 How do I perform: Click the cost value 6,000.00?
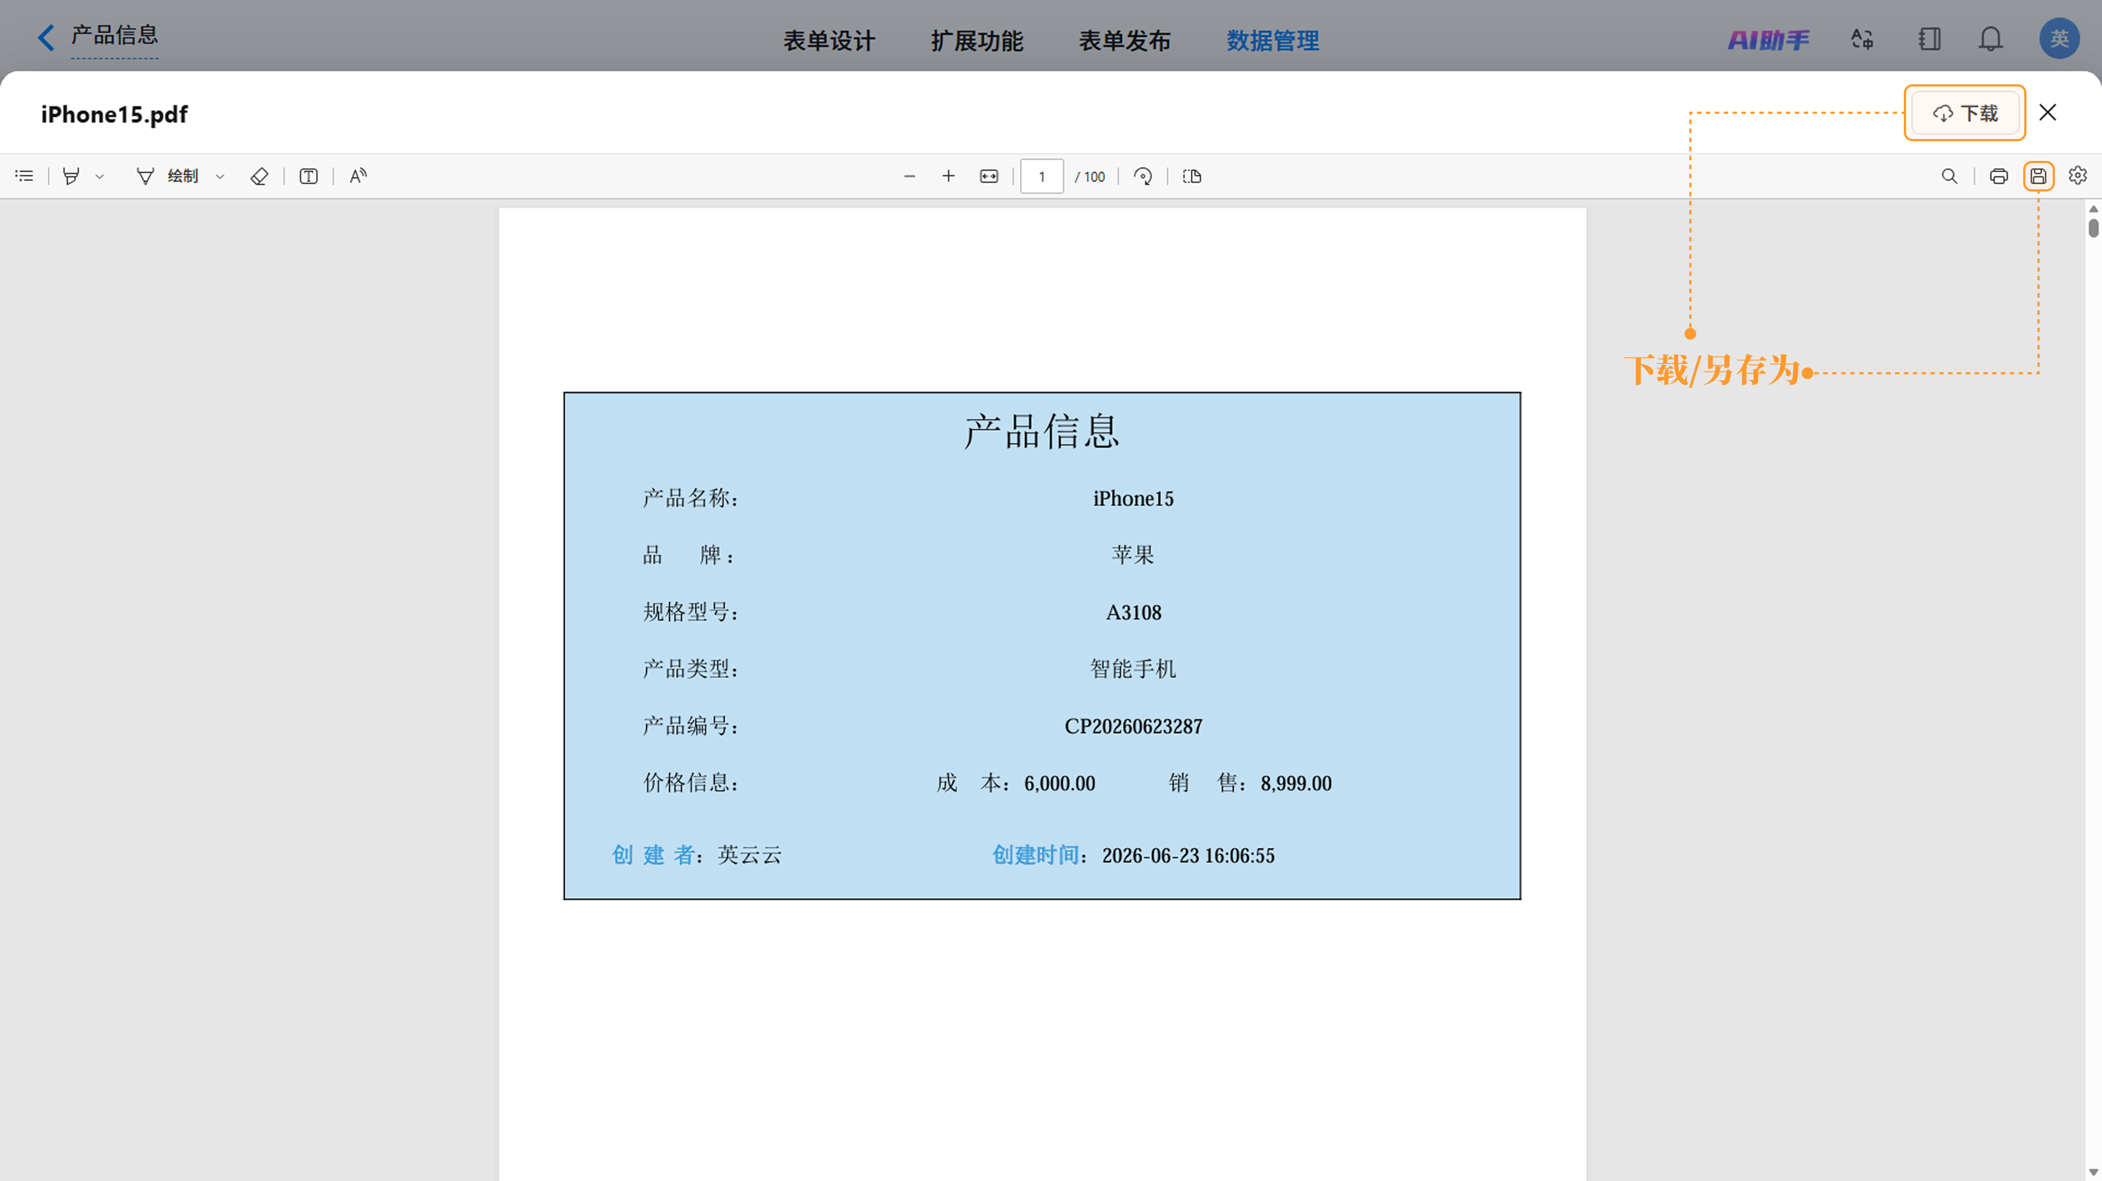pyautogui.click(x=1060, y=783)
